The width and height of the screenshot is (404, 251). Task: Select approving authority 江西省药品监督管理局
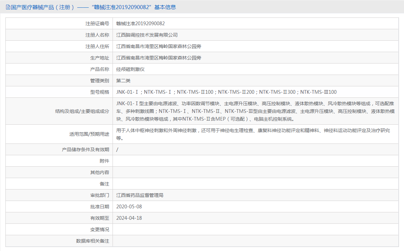(x=139, y=195)
